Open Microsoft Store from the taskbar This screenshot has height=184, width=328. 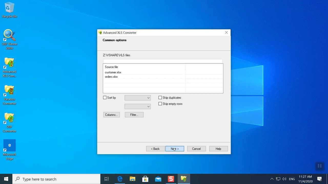(x=145, y=179)
